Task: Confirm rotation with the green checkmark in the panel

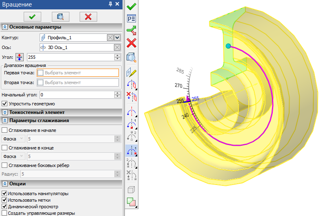Action: point(33,16)
